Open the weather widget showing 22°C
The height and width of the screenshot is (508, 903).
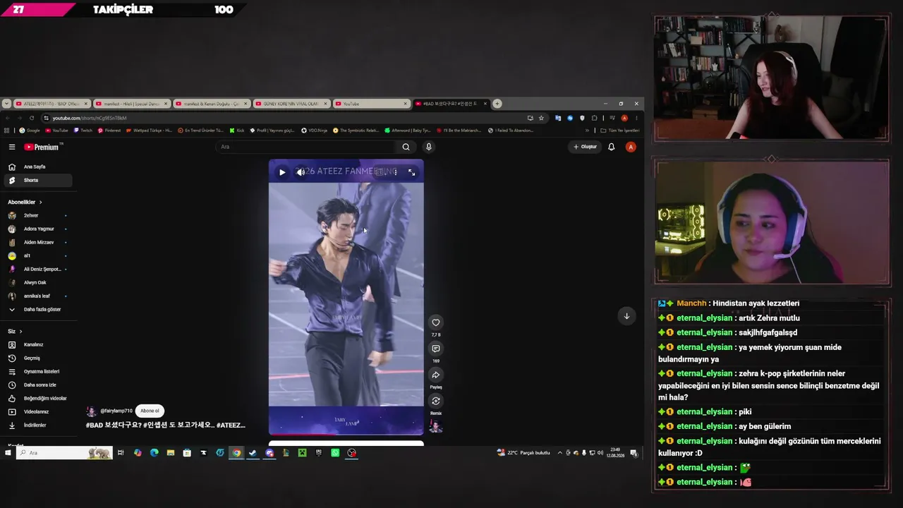point(523,453)
